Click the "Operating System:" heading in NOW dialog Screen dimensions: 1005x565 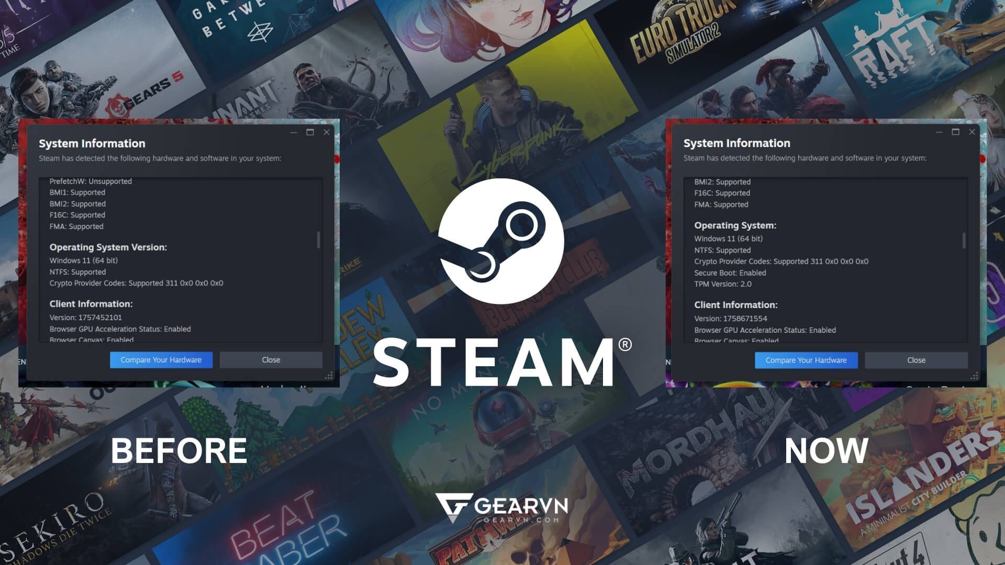(x=735, y=225)
